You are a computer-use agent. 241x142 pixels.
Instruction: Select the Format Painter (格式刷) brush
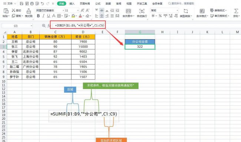point(29,11)
